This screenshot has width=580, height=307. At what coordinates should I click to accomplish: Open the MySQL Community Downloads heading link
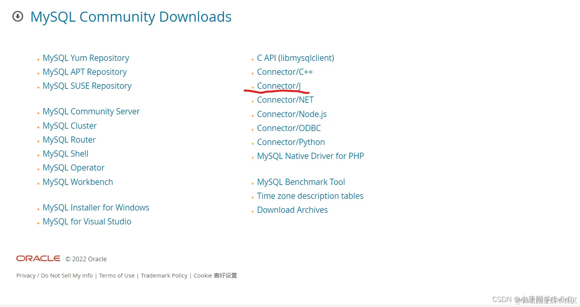131,17
